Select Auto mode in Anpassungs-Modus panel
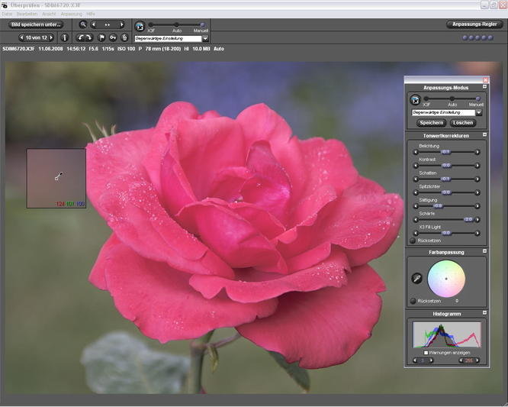This screenshot has height=407, width=508. tap(452, 98)
